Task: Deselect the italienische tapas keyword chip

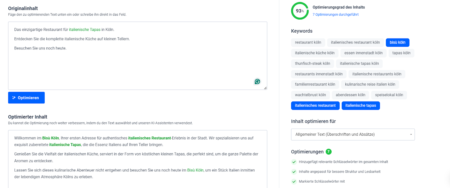Action: click(x=361, y=106)
